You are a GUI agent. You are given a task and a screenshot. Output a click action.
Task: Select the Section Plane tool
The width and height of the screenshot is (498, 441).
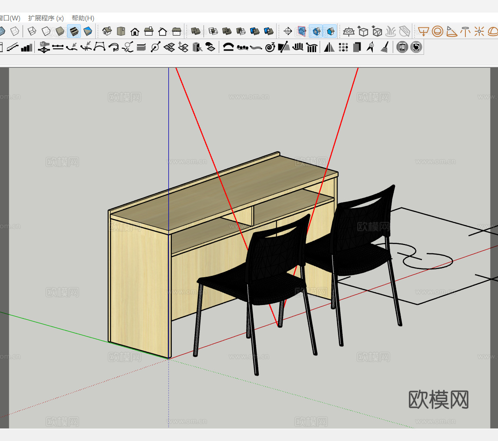tap(287, 31)
